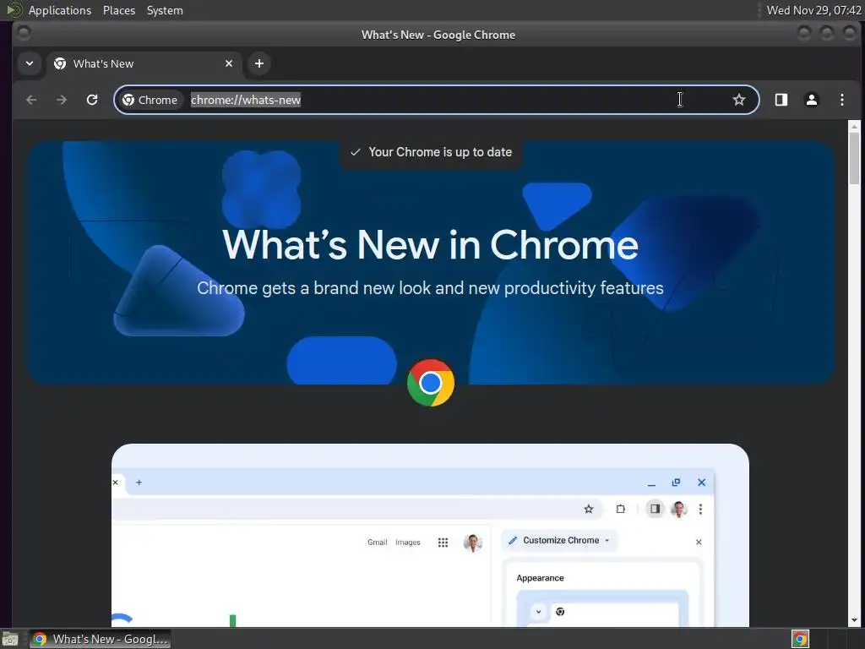Close the Customize Chrome preview panel

699,542
